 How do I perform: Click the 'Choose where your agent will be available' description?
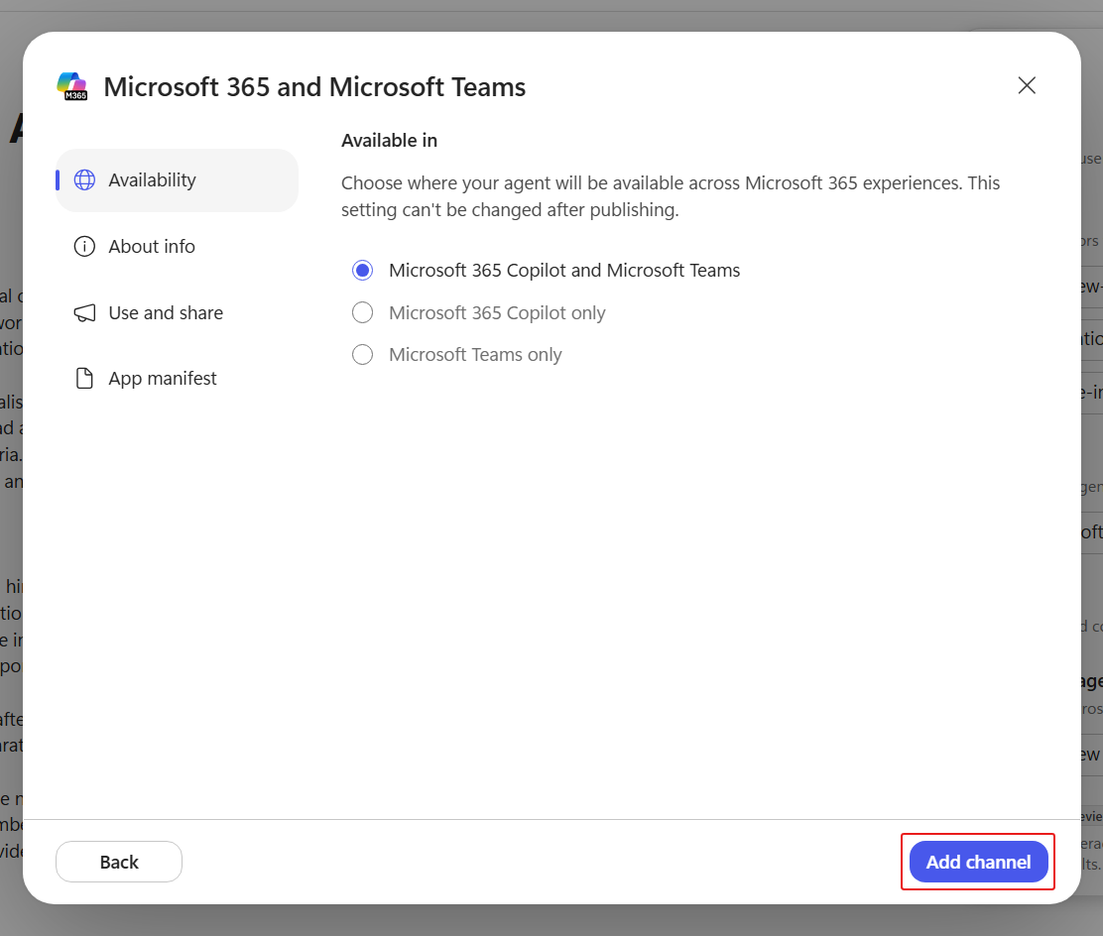coord(671,196)
